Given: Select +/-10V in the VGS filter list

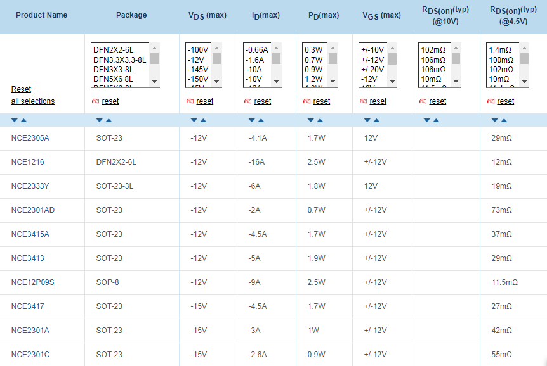Looking at the screenshot, I should click(x=372, y=50).
